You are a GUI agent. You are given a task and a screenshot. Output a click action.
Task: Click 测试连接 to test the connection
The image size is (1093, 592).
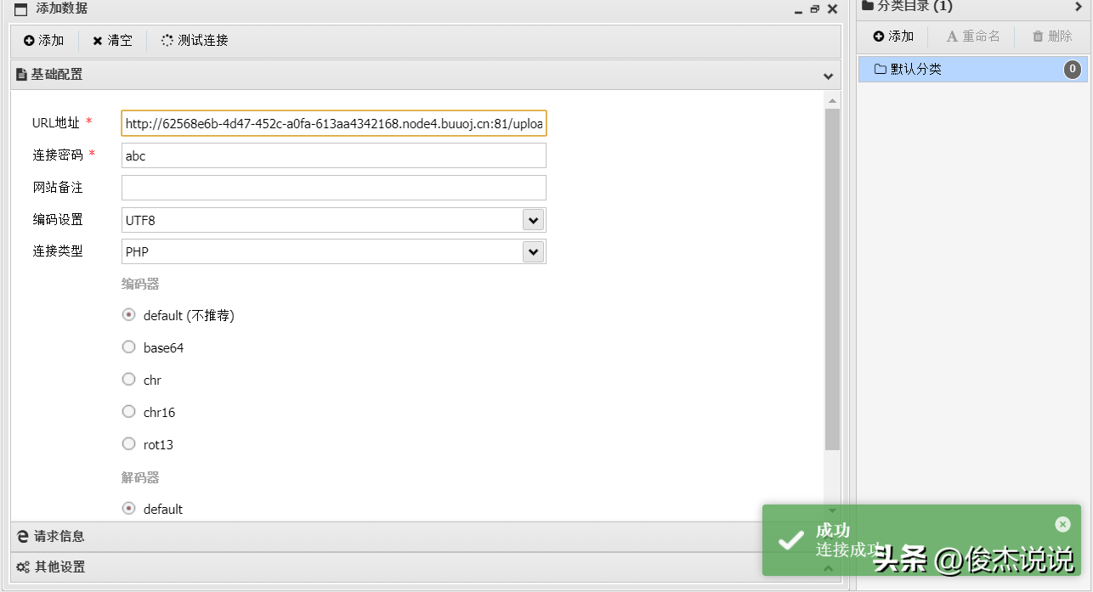(195, 40)
